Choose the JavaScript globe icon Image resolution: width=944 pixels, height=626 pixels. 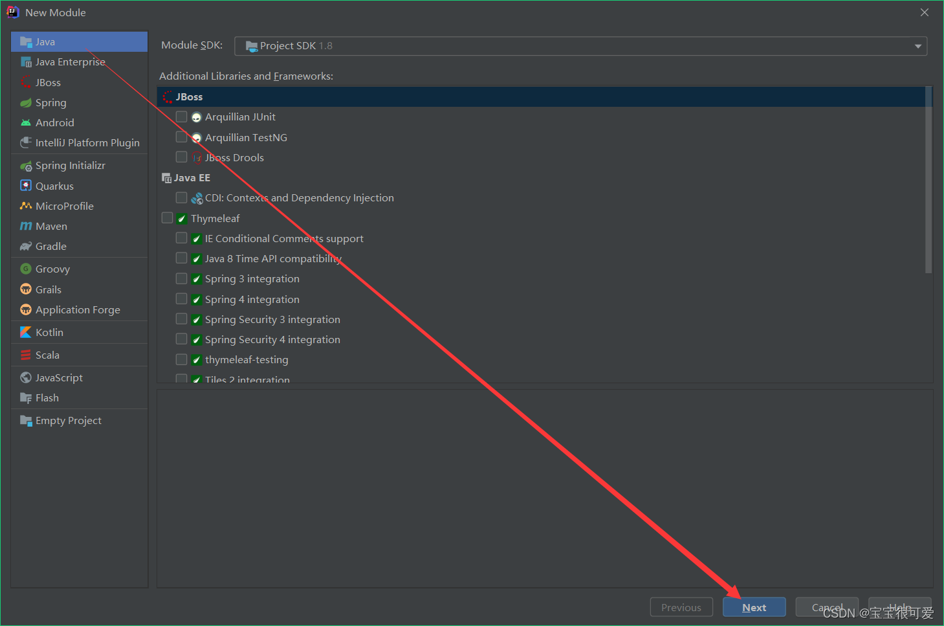pos(26,377)
